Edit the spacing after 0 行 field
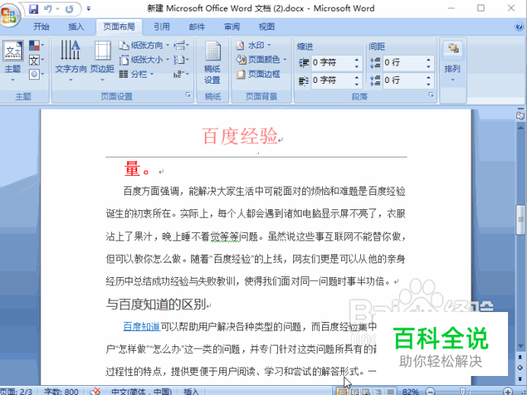The width and height of the screenshot is (527, 395). coord(404,80)
